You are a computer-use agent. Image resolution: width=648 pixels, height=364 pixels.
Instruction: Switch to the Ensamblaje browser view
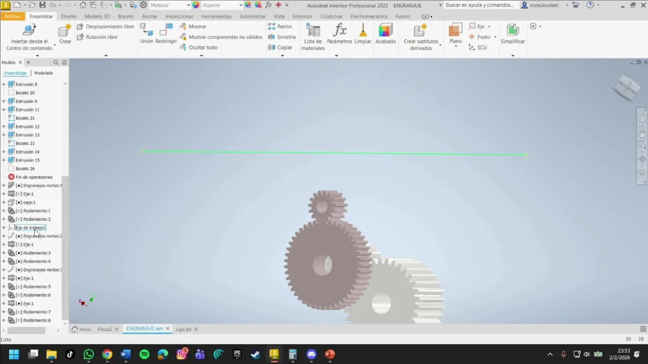(15, 73)
